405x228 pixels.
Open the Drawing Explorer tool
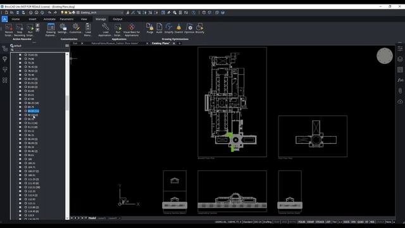pos(51,30)
